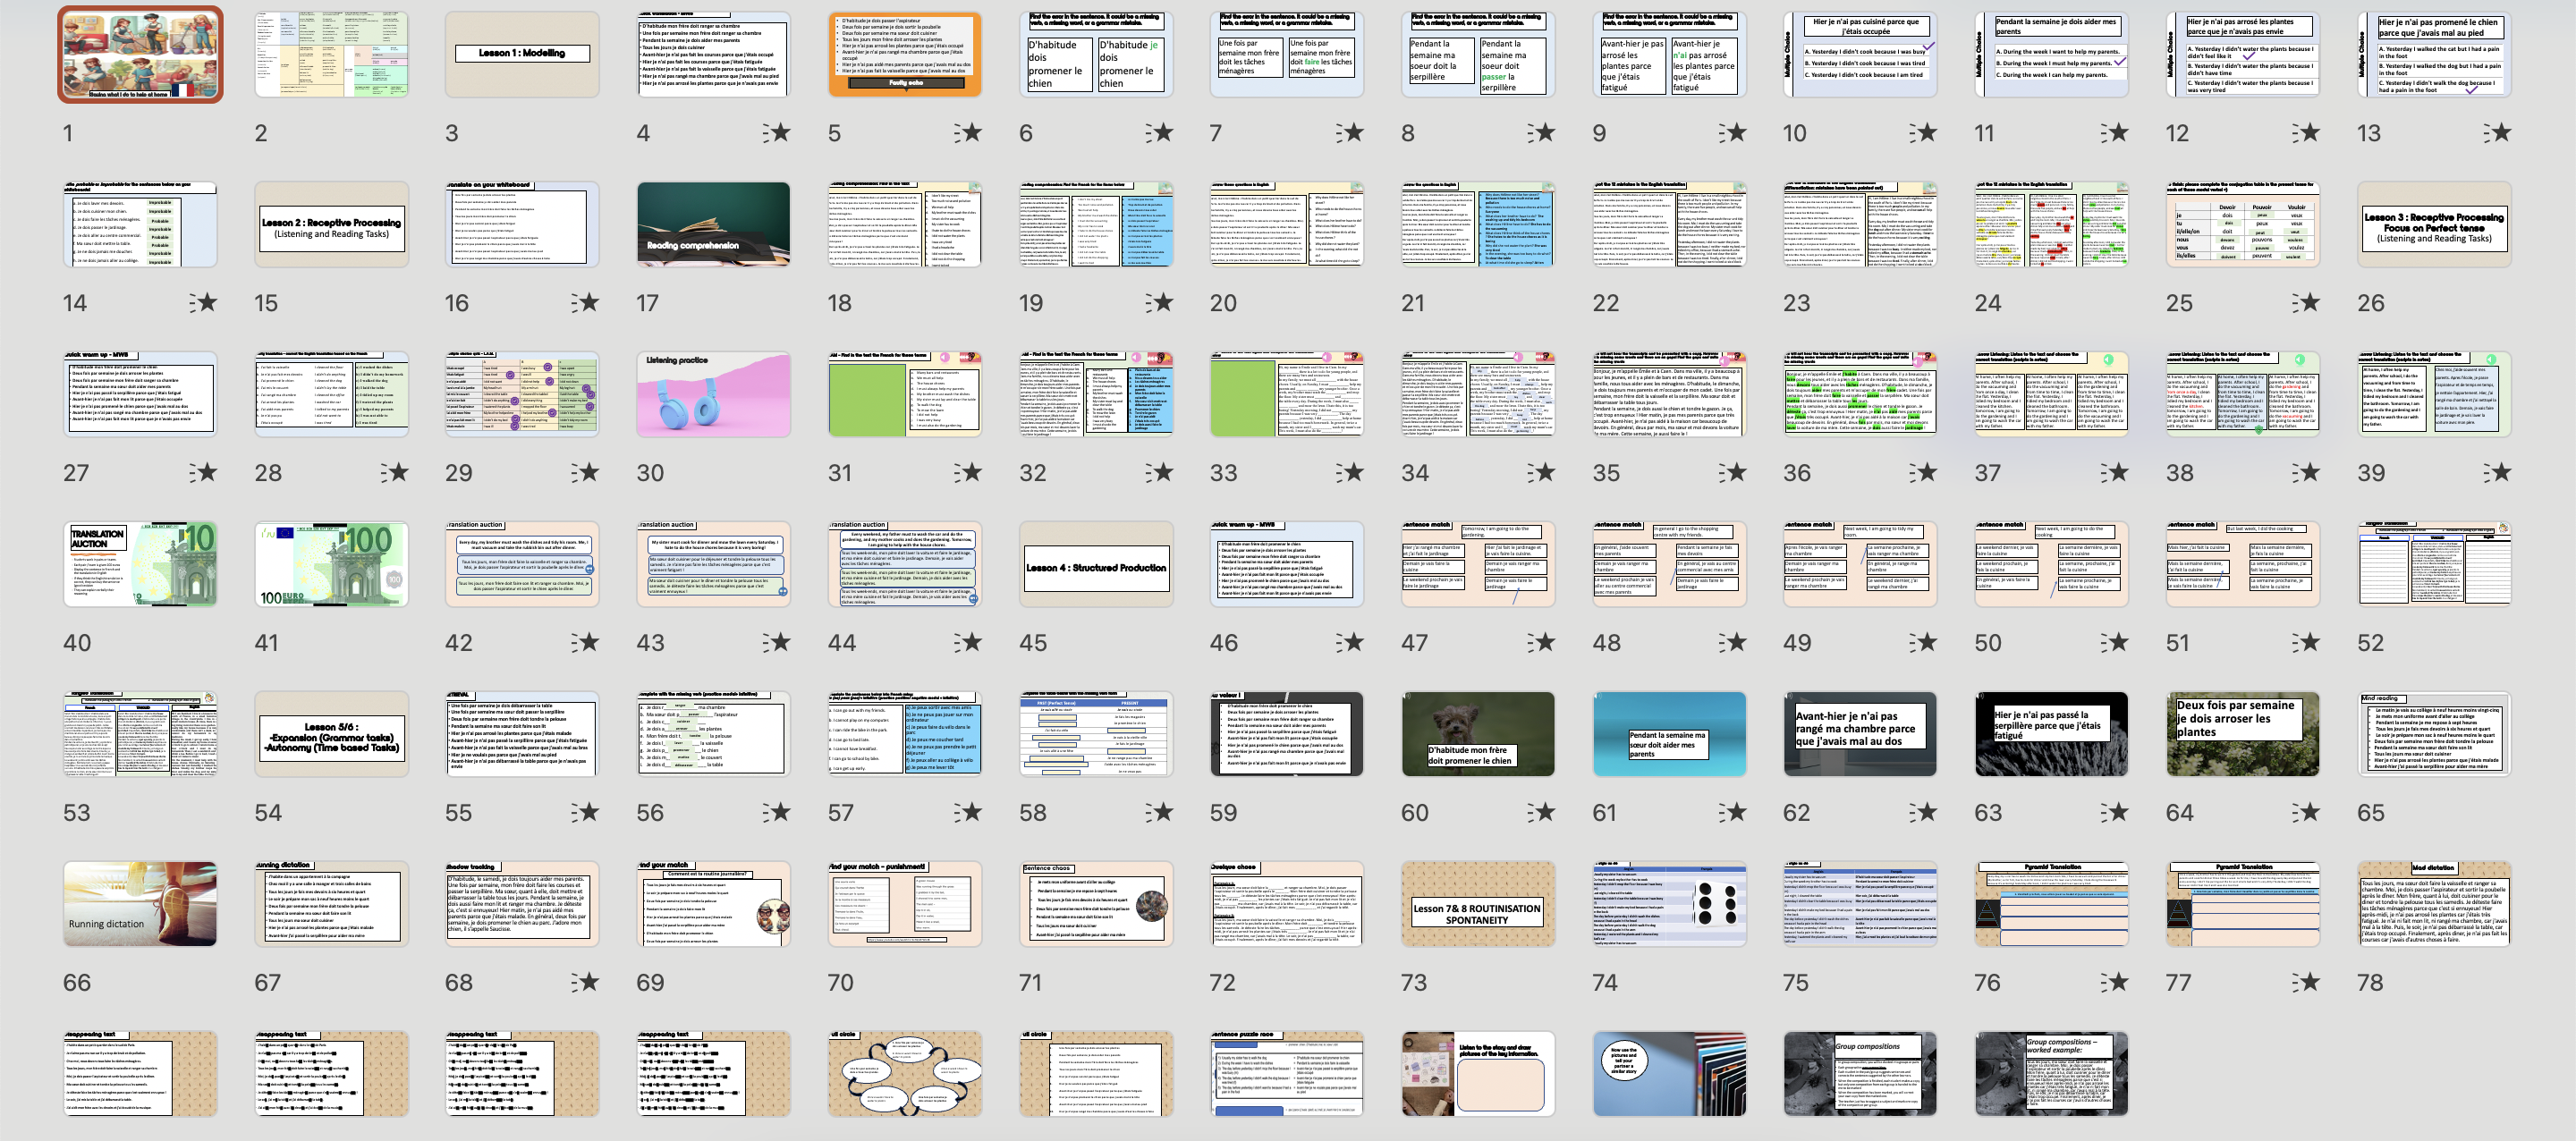Click the transition star icon for slide 14
This screenshot has height=1141, width=2576.
click(203, 303)
